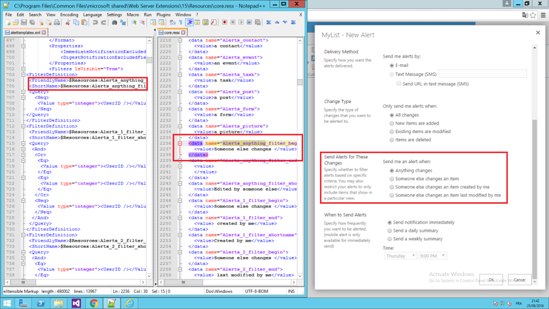Start macro recording with red dot

(225, 23)
